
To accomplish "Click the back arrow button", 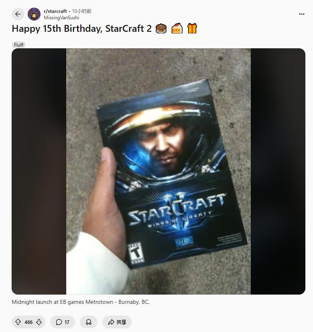I will 18,14.
